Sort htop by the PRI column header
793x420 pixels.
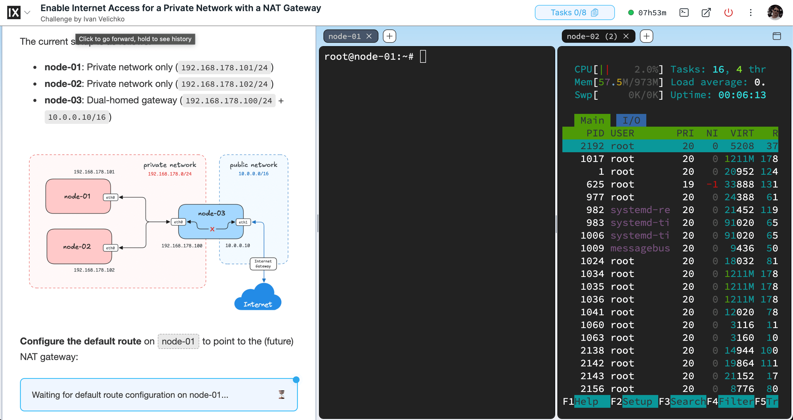tap(685, 133)
